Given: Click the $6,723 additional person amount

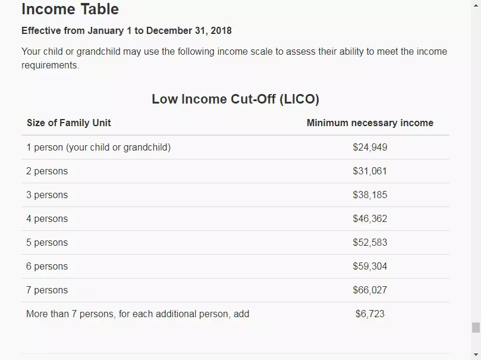Looking at the screenshot, I should coord(370,314).
